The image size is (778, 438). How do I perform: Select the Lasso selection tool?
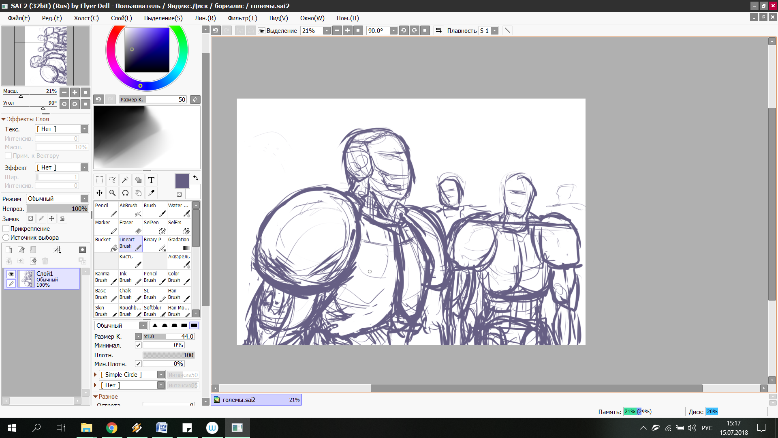point(112,180)
